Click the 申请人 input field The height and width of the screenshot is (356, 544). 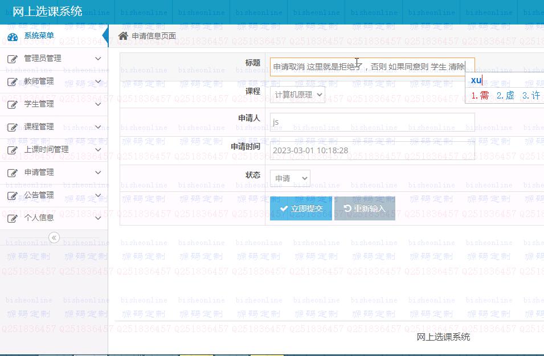(373, 122)
